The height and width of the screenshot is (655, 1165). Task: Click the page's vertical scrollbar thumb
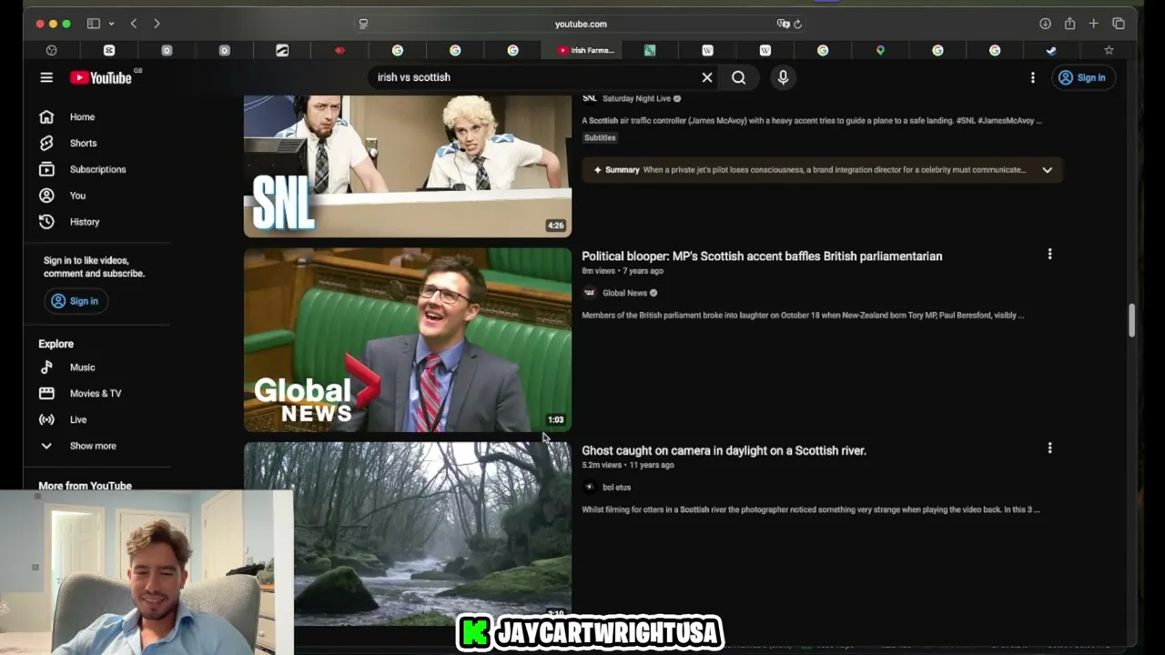click(1132, 321)
